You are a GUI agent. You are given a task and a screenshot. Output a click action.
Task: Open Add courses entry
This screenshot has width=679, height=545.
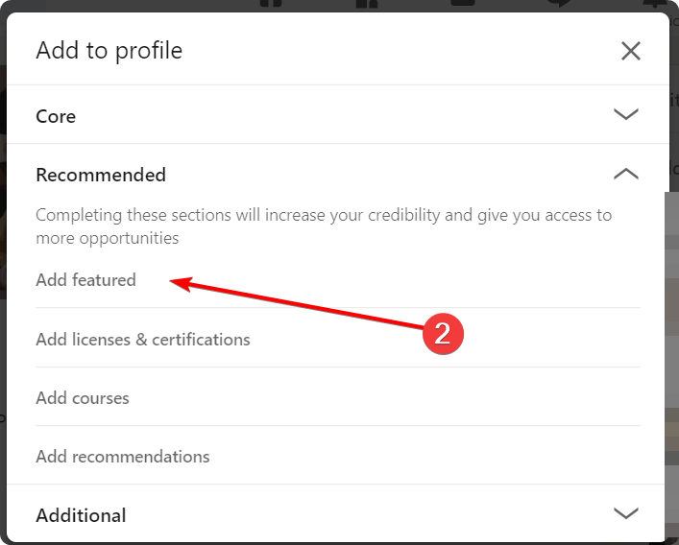(x=83, y=398)
